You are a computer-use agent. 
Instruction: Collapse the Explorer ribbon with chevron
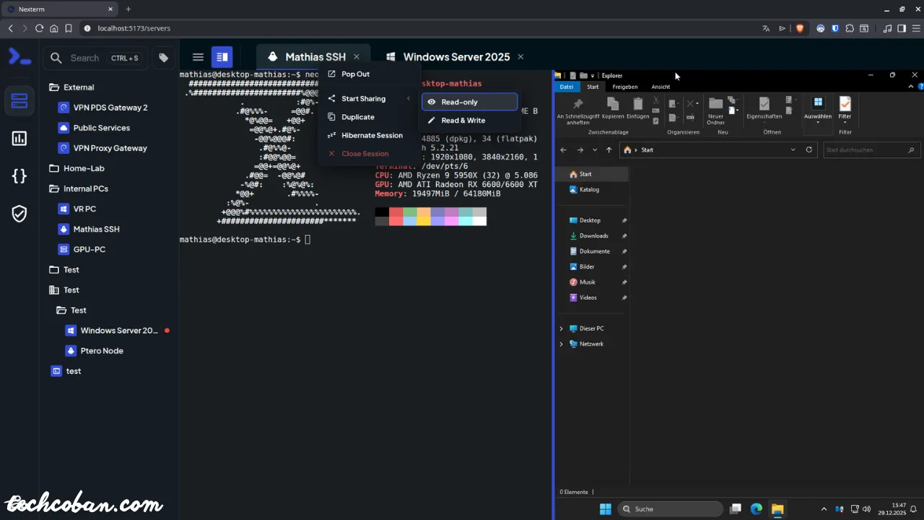910,87
